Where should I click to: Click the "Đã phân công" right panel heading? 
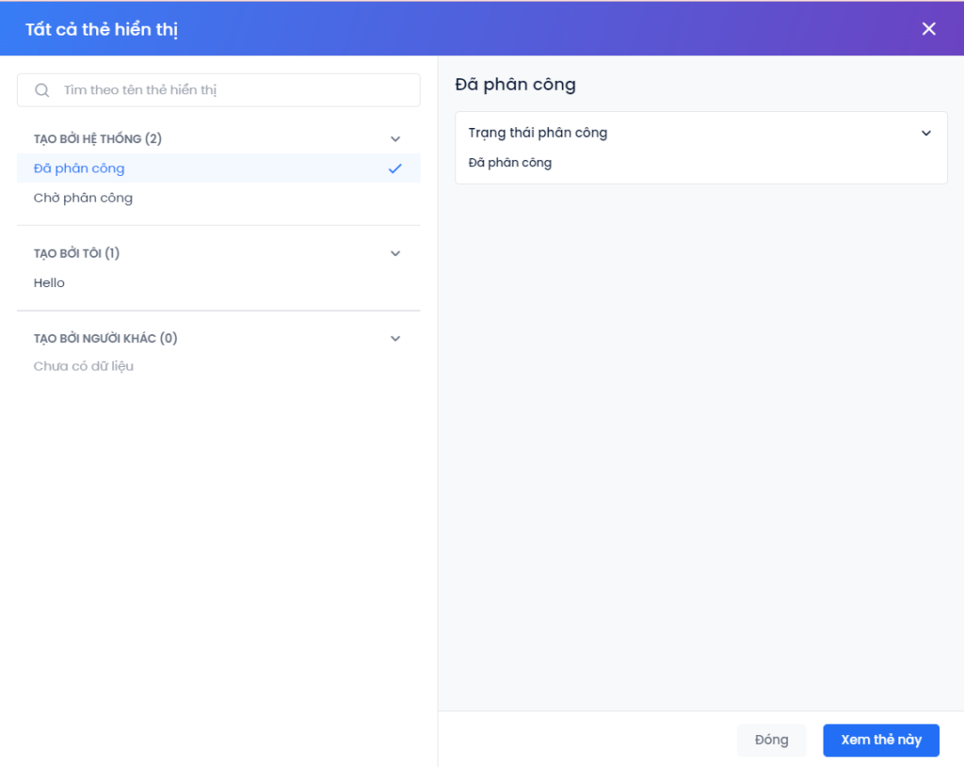[515, 85]
